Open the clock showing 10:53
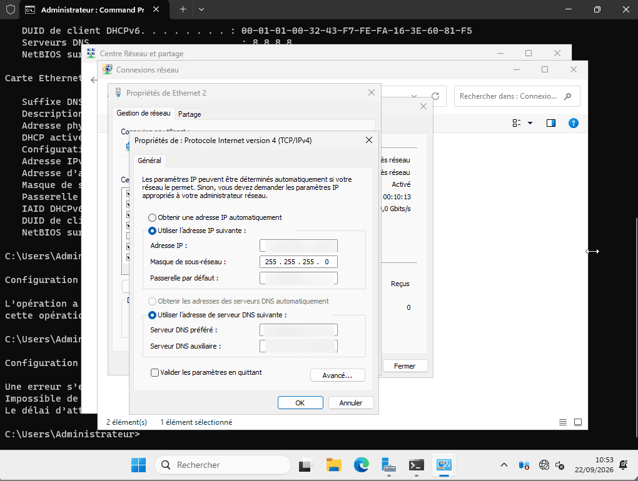 point(594,465)
